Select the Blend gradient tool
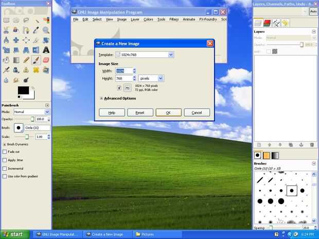This screenshot has width=319, height=239. 16,60
